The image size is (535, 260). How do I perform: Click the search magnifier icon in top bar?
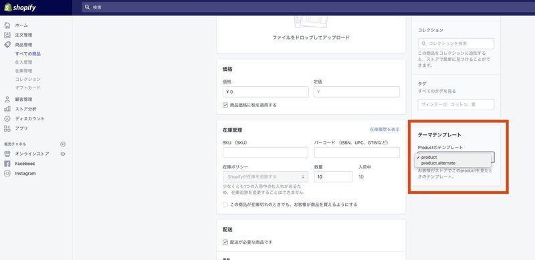pos(88,7)
